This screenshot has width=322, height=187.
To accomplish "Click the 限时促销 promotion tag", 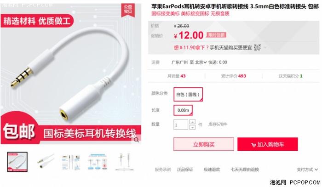I will (216, 35).
